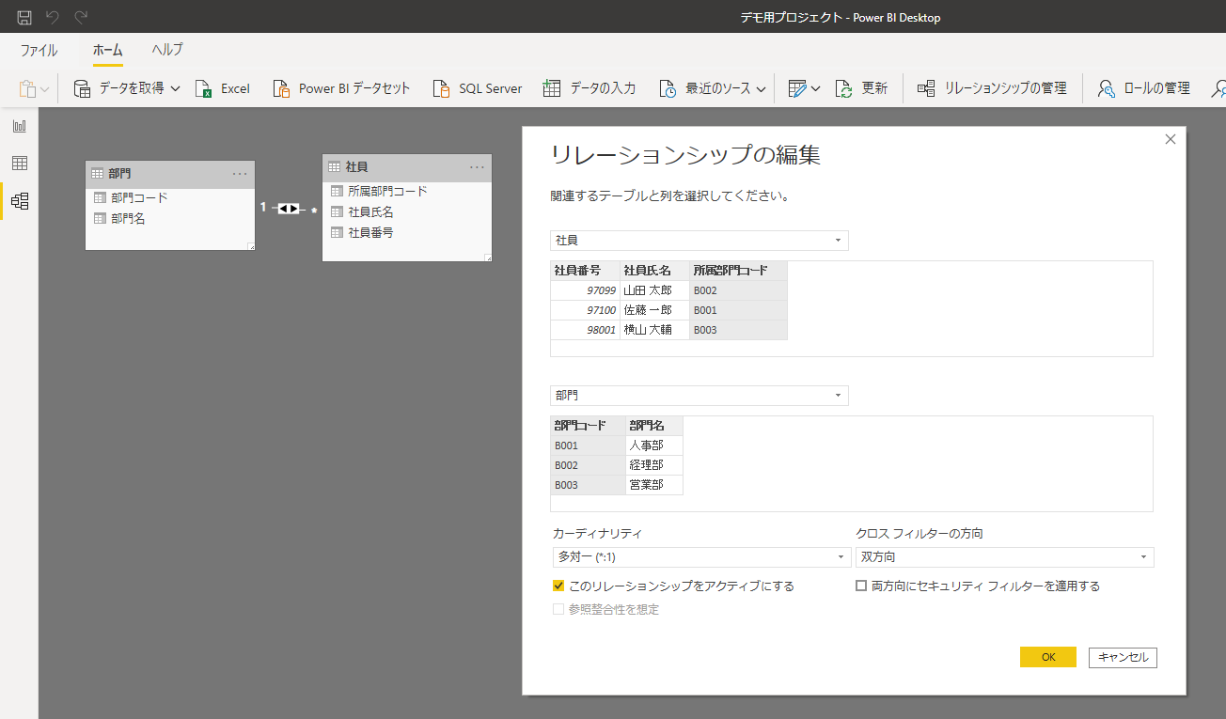Screen dimensions: 1226x719
Task: Click the Paste clipboard icon
Action: [x=27, y=88]
